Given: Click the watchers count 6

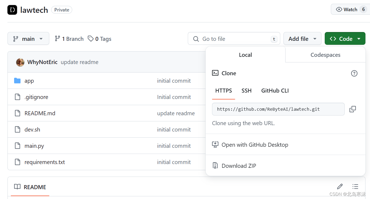Looking at the screenshot, I should (363, 9).
